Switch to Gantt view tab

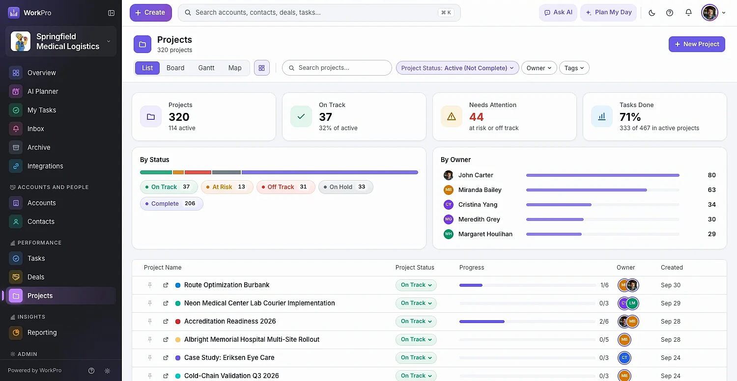click(206, 68)
